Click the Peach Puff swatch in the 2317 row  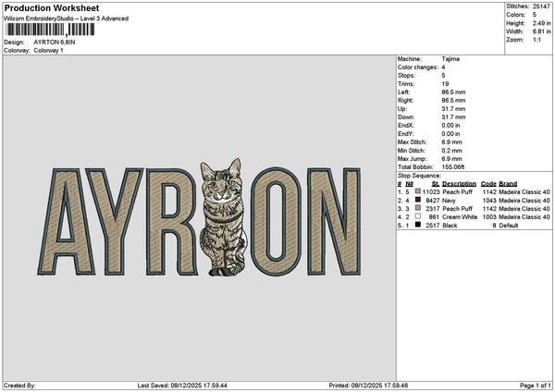418,208
